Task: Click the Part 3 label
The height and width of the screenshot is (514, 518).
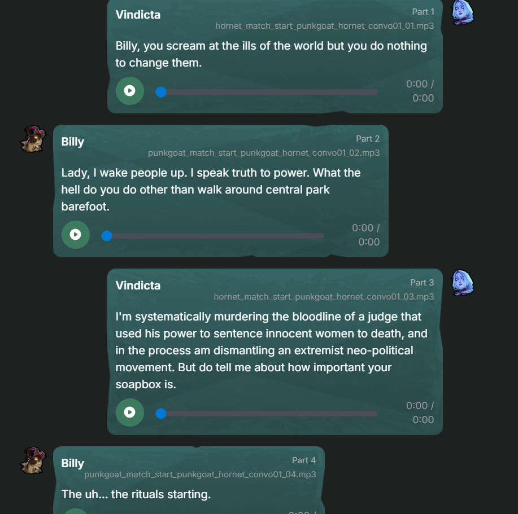Action: [422, 283]
